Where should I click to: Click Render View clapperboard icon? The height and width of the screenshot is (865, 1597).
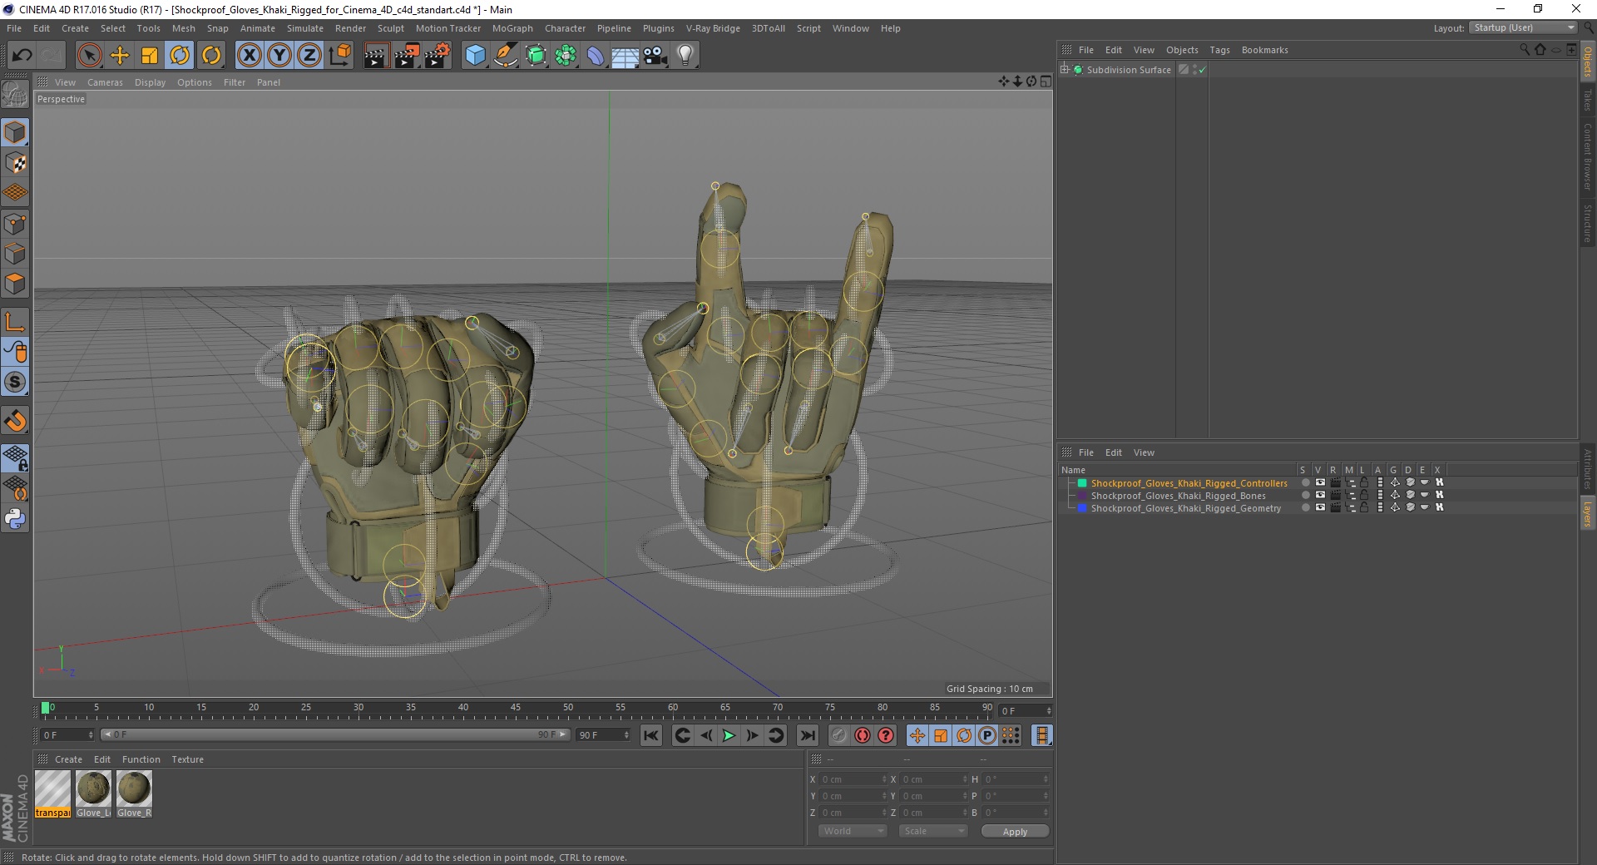coord(376,56)
